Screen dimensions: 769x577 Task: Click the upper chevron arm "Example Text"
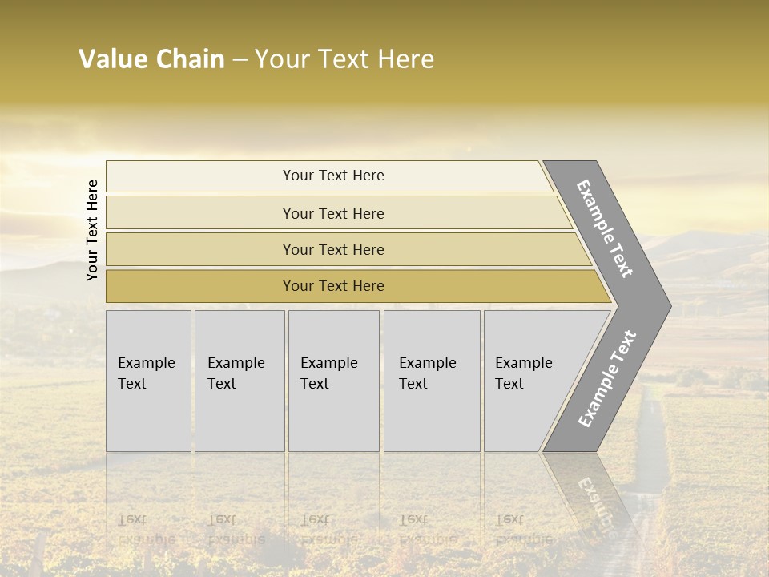click(606, 229)
